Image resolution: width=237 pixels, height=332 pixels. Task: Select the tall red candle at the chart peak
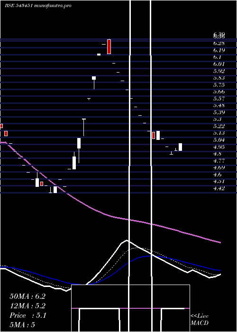[x=109, y=46]
